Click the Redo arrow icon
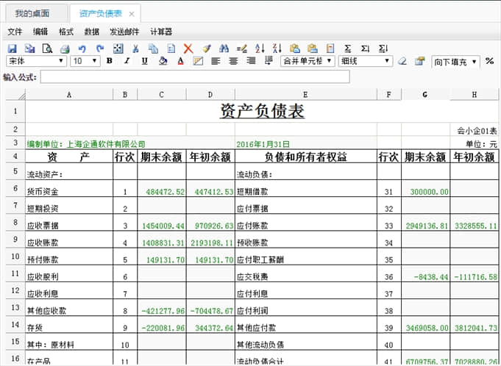 coord(100,49)
